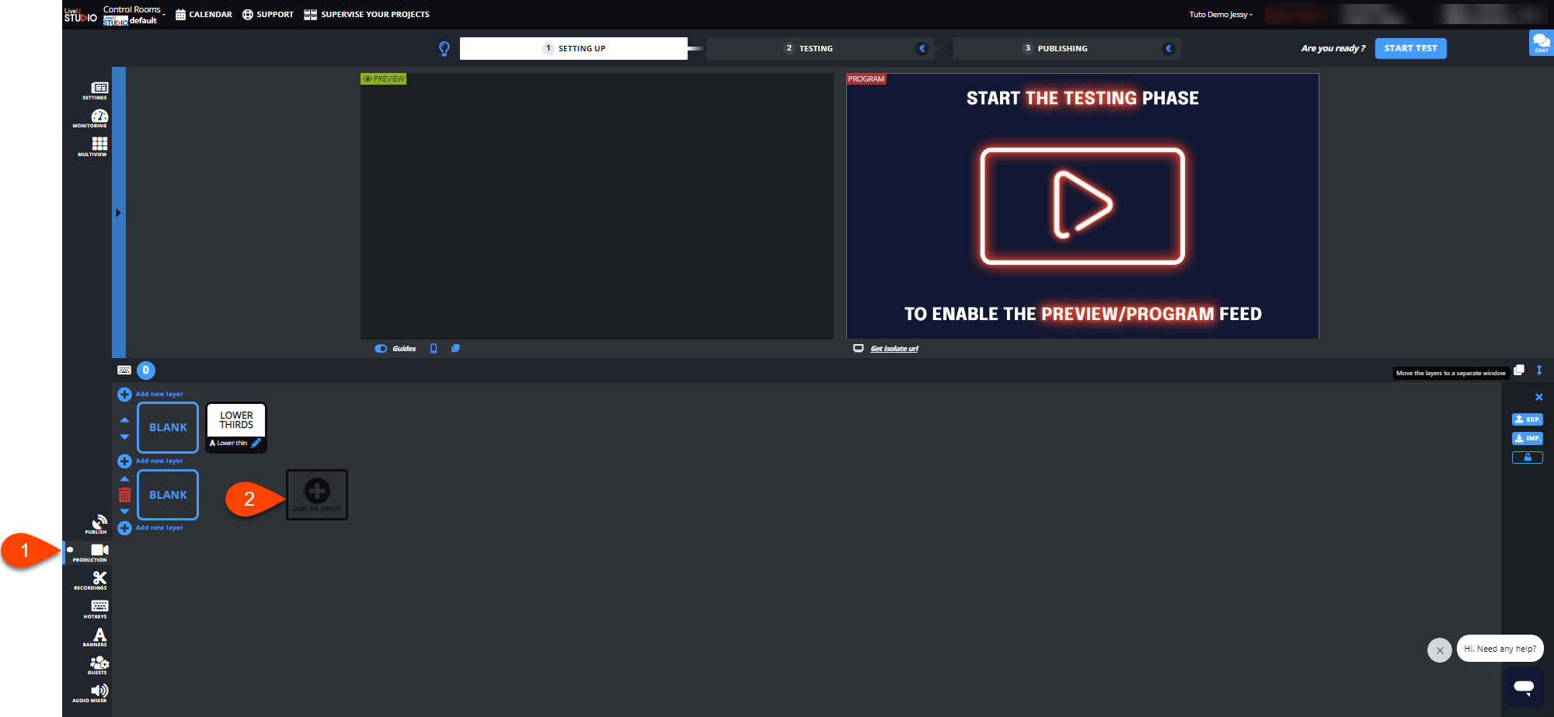1554x717 pixels.
Task: Move the bottom layer down
Action: click(124, 512)
